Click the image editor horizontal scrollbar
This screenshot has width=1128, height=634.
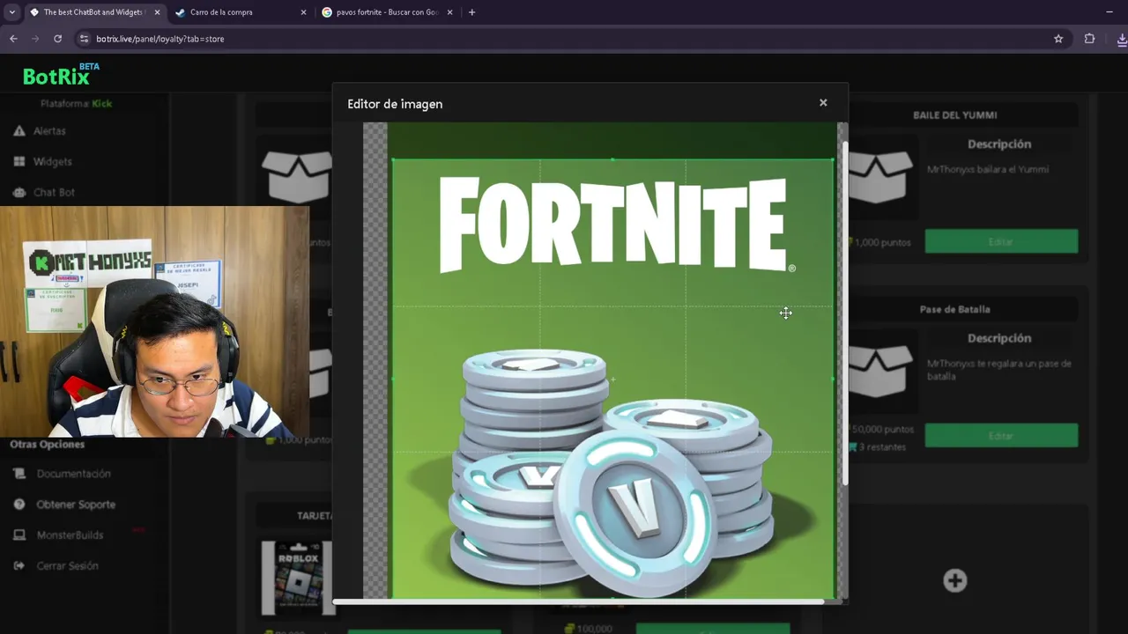(x=578, y=602)
